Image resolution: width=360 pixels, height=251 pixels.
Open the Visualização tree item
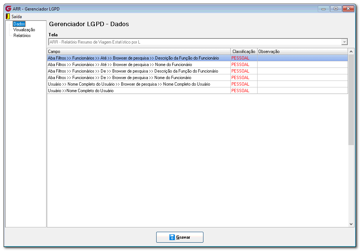[24, 30]
